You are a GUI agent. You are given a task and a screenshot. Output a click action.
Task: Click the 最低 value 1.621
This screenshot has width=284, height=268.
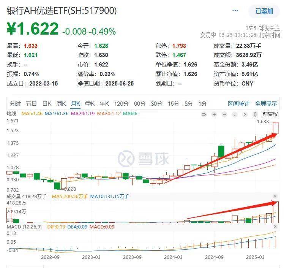point(31,55)
